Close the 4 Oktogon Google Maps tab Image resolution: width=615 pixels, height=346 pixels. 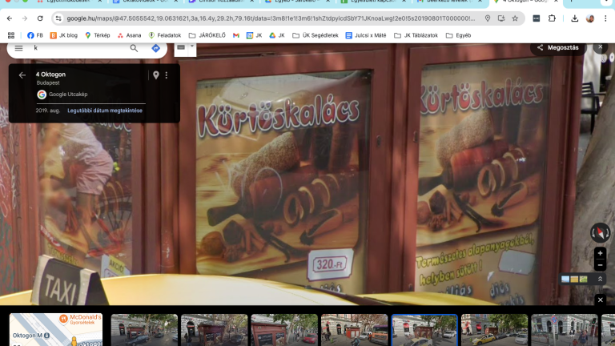point(556,2)
